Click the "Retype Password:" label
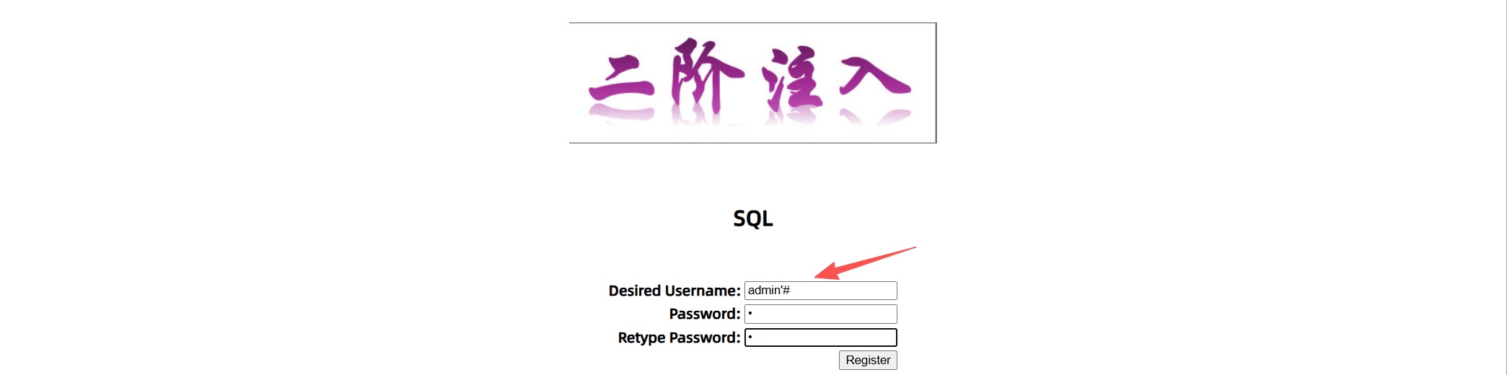Viewport: 1507px width, 375px height. [x=679, y=337]
